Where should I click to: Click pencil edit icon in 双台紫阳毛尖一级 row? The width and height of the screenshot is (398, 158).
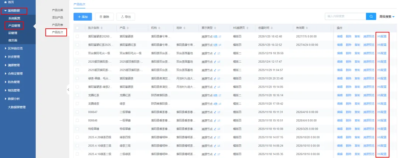(215, 53)
